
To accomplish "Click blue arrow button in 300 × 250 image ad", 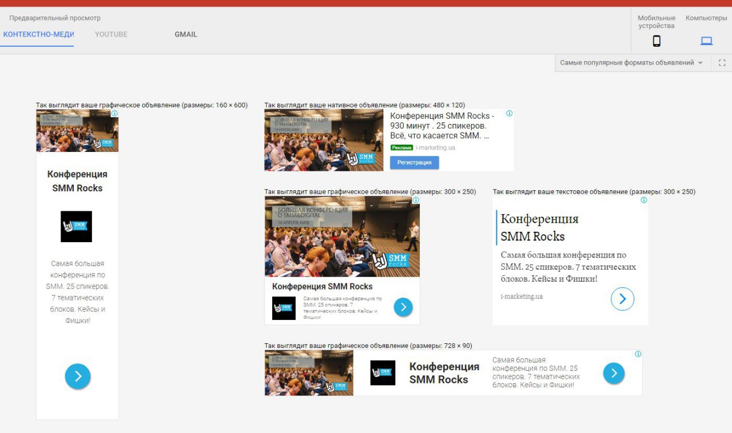I will click(x=403, y=307).
